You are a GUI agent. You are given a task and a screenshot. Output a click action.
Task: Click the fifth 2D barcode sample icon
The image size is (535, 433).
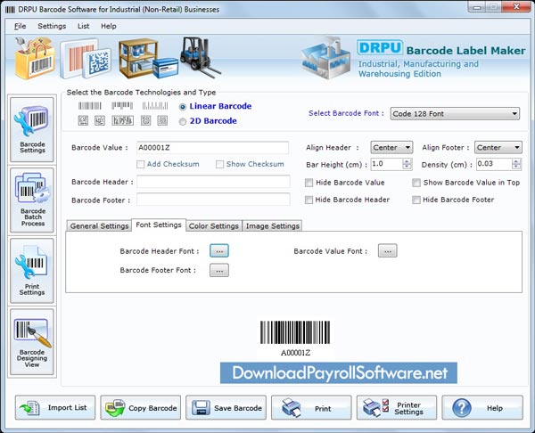(162, 120)
